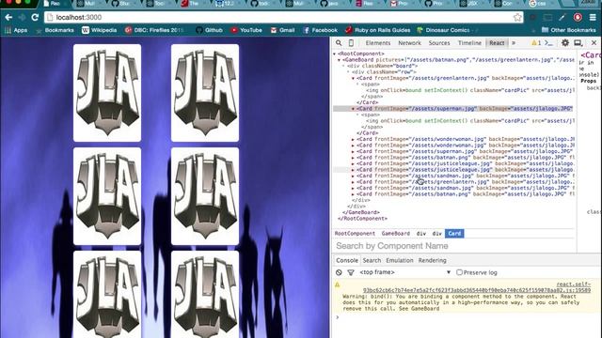Screen dimensions: 602x338
Task: Click GameBoard in the breadcrumb bar
Action: pos(395,234)
